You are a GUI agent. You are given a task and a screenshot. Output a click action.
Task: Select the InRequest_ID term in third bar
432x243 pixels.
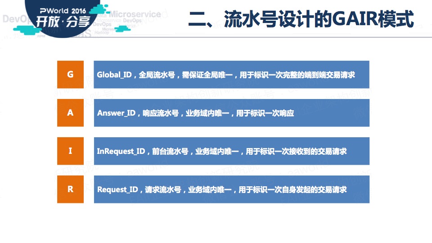click(121, 152)
